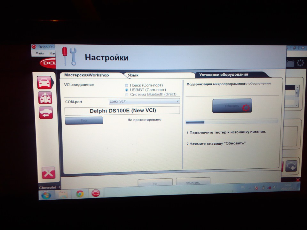Restore down the Delphi main window
Image resolution: width=307 pixels, height=230 pixels.
point(295,48)
